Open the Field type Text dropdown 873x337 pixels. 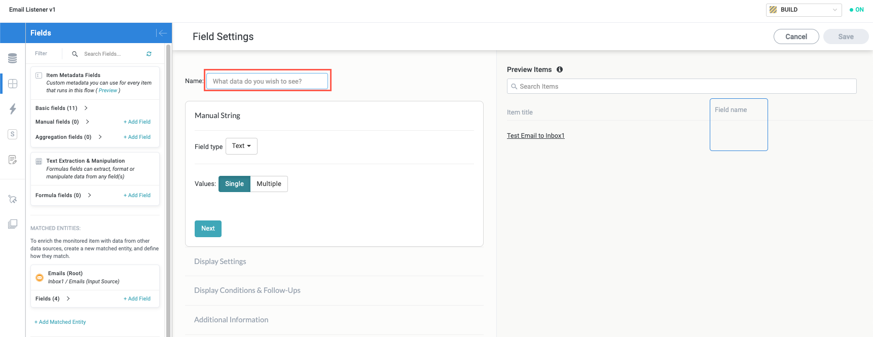(241, 146)
